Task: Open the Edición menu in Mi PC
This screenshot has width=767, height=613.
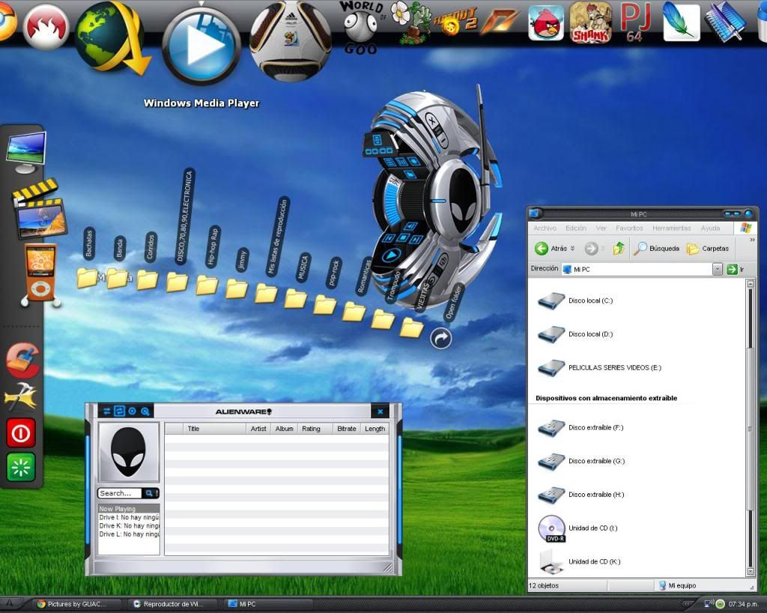Action: tap(576, 228)
